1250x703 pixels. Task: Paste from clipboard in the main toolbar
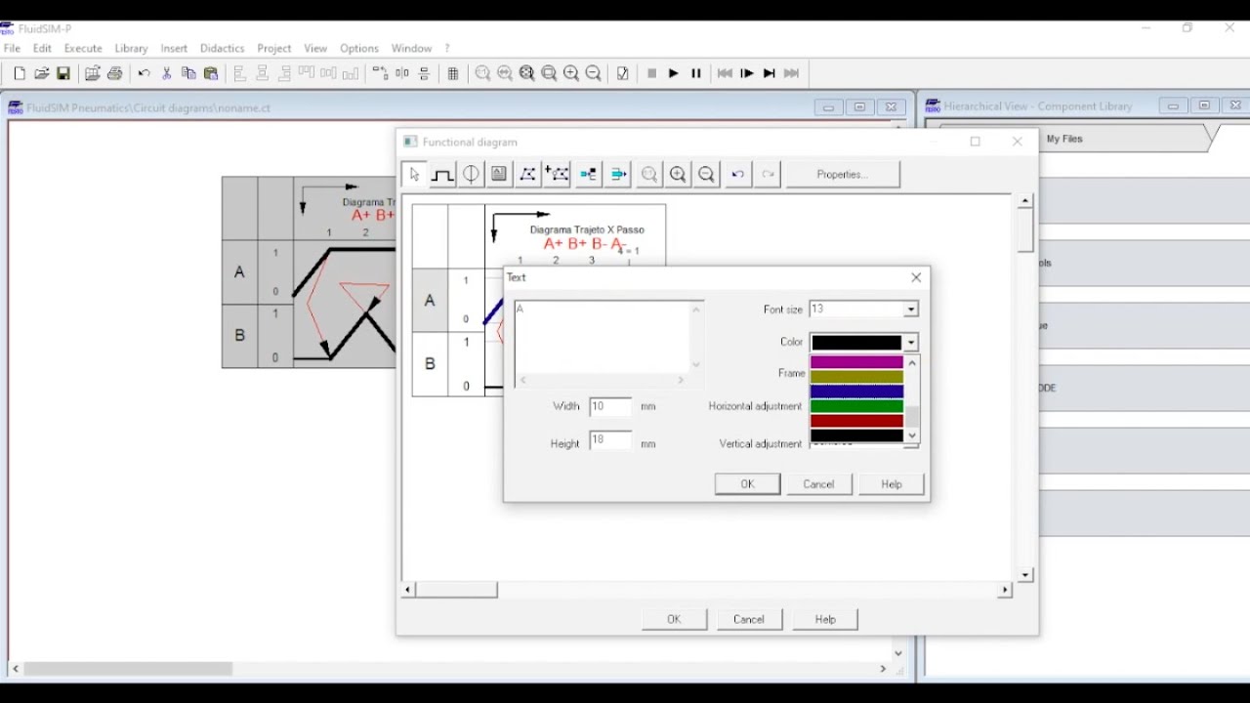tap(210, 73)
